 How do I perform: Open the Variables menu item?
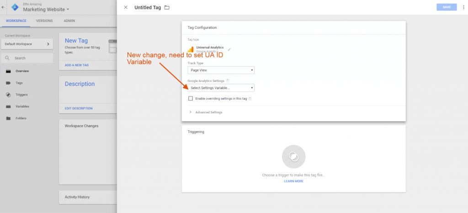[x=22, y=106]
